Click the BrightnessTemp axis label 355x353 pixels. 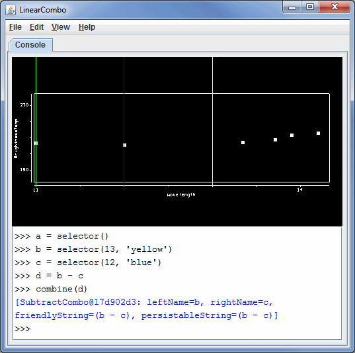click(x=16, y=138)
